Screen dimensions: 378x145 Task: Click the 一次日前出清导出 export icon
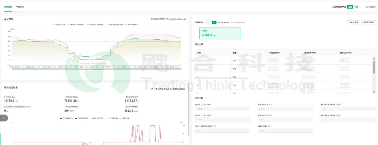(x=152, y=89)
